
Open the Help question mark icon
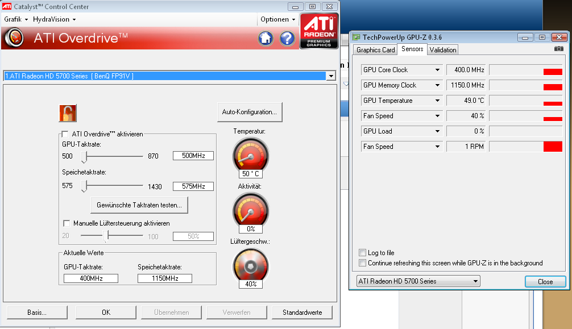pyautogui.click(x=287, y=38)
